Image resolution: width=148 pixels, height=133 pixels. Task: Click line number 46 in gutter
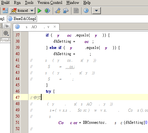(x=17, y=91)
